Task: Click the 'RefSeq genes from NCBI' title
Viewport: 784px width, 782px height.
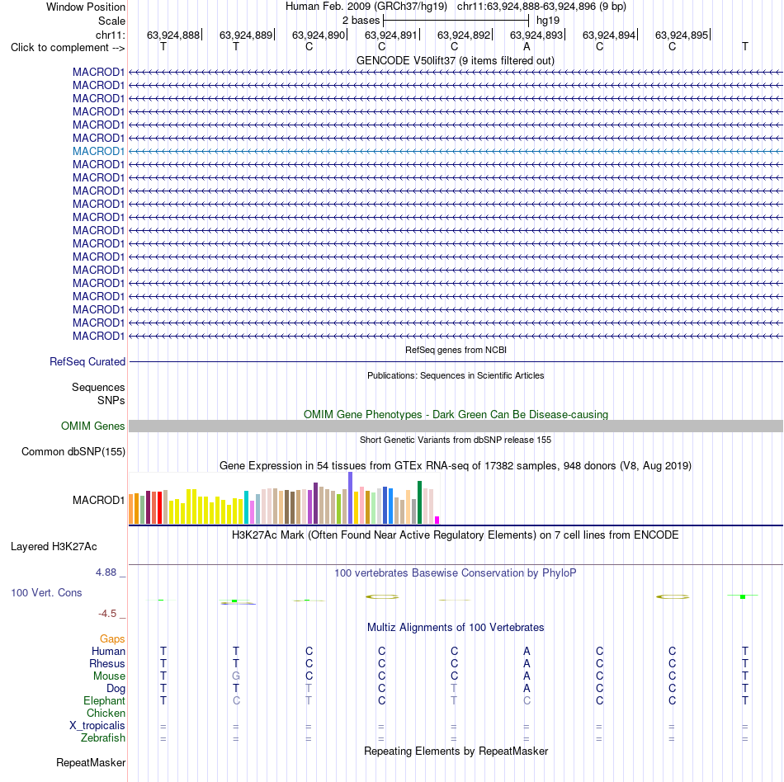Action: [456, 350]
